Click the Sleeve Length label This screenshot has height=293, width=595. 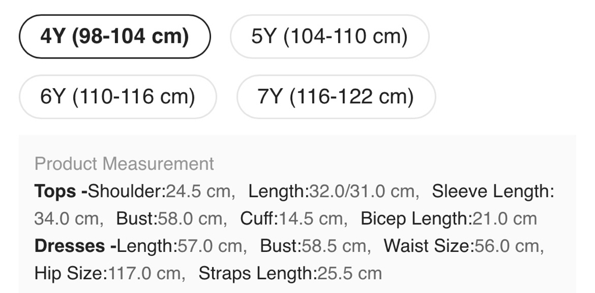[493, 191]
